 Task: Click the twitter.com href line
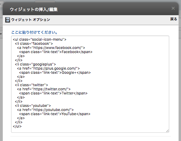(x=44, y=89)
